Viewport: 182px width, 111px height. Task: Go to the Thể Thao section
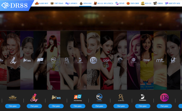pyautogui.click(x=57, y=3)
